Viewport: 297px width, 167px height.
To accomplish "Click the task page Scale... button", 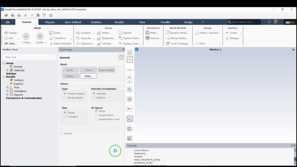I will pos(71,70).
